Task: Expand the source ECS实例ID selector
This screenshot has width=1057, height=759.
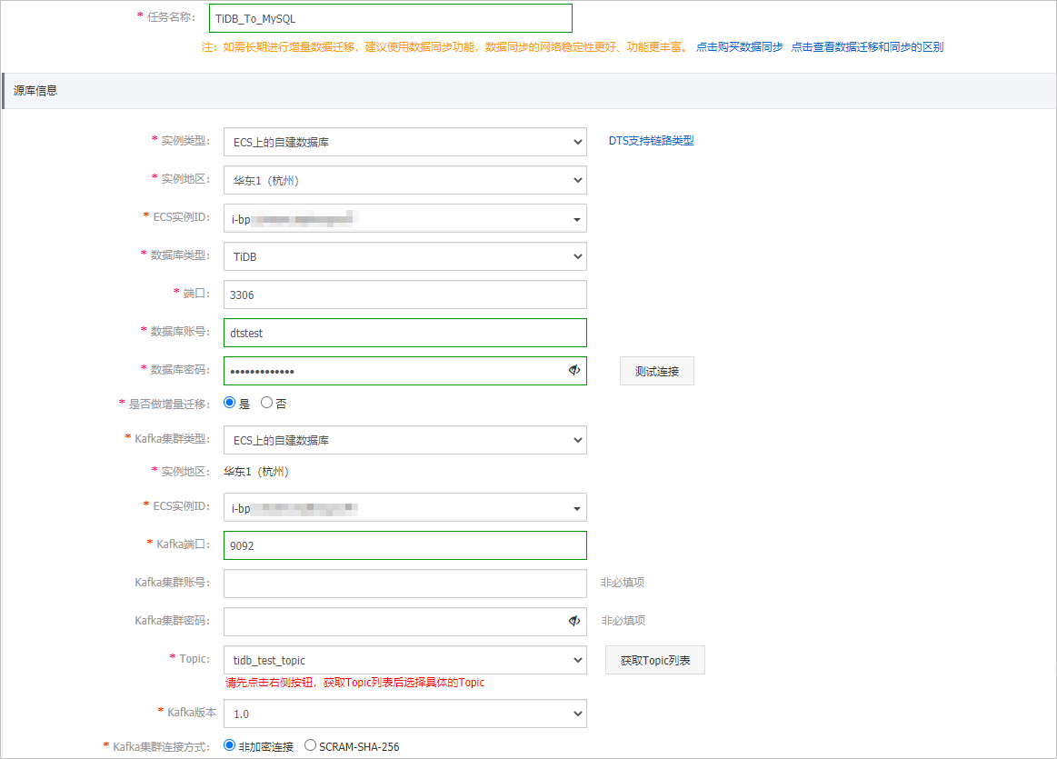Action: pyautogui.click(x=576, y=218)
